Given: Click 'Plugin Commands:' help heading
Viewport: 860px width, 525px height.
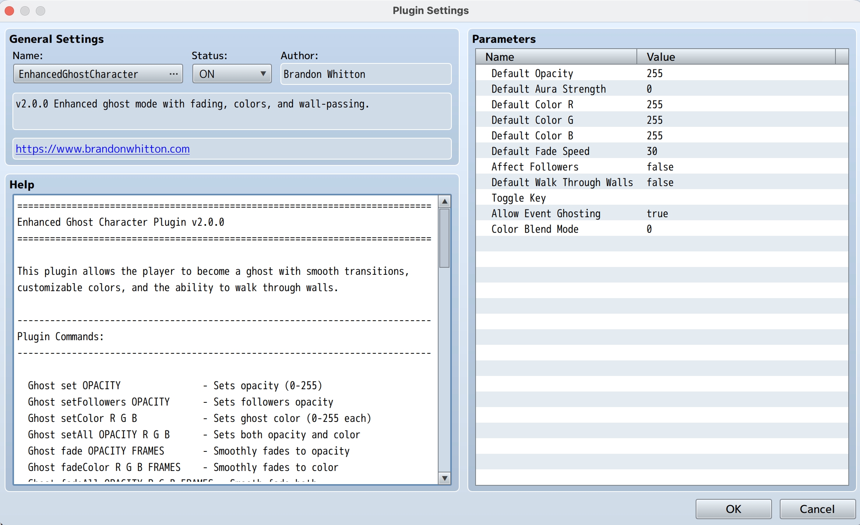Looking at the screenshot, I should (60, 337).
